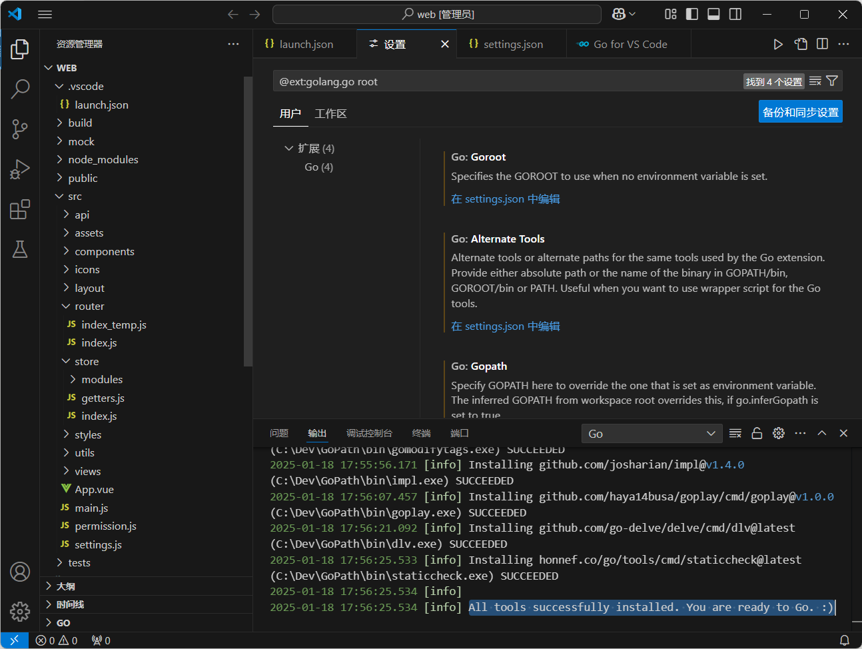The image size is (862, 649).
Task: Open the Testing flask icon
Action: (x=20, y=249)
